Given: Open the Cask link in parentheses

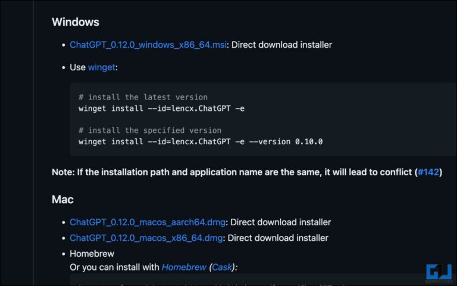Looking at the screenshot, I should pos(223,268).
